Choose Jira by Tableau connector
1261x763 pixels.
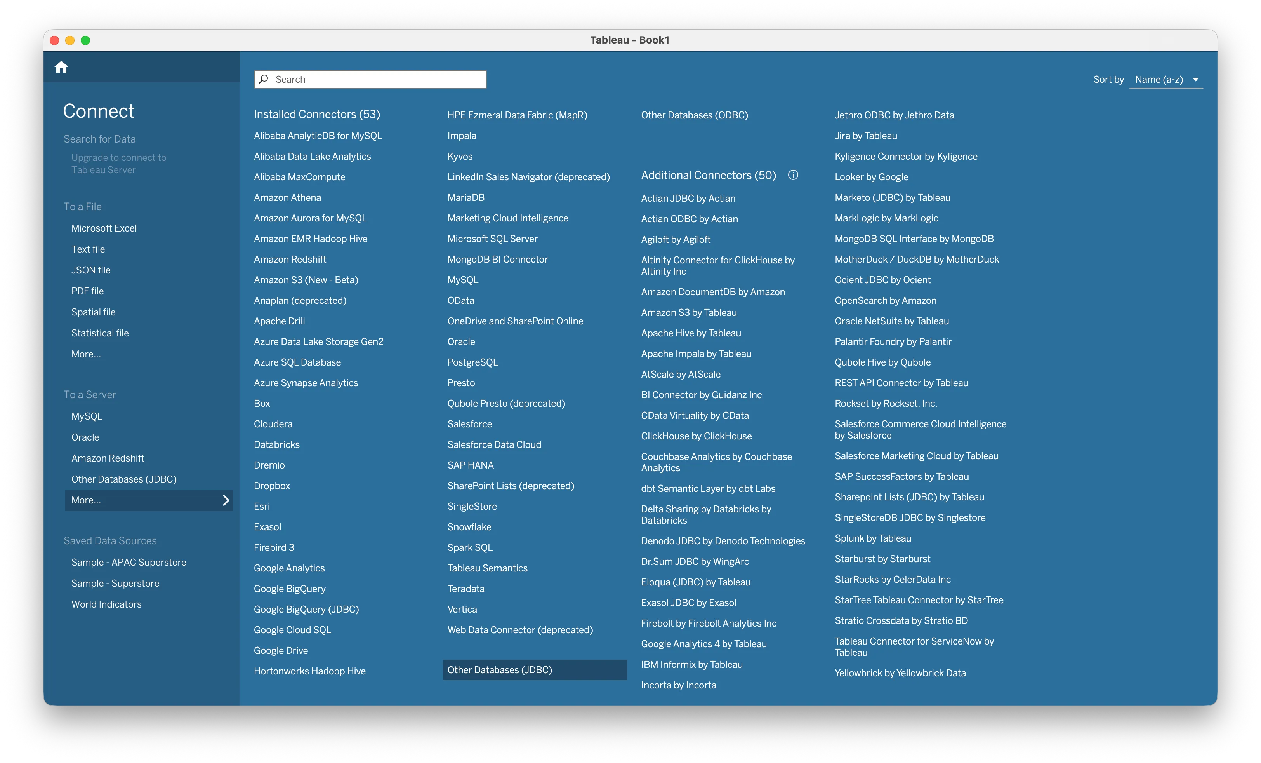pos(866,136)
